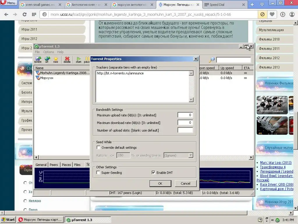The image size is (298, 224).
Task: Open the Mars: War Logs (2013) link
Action: pos(276,163)
